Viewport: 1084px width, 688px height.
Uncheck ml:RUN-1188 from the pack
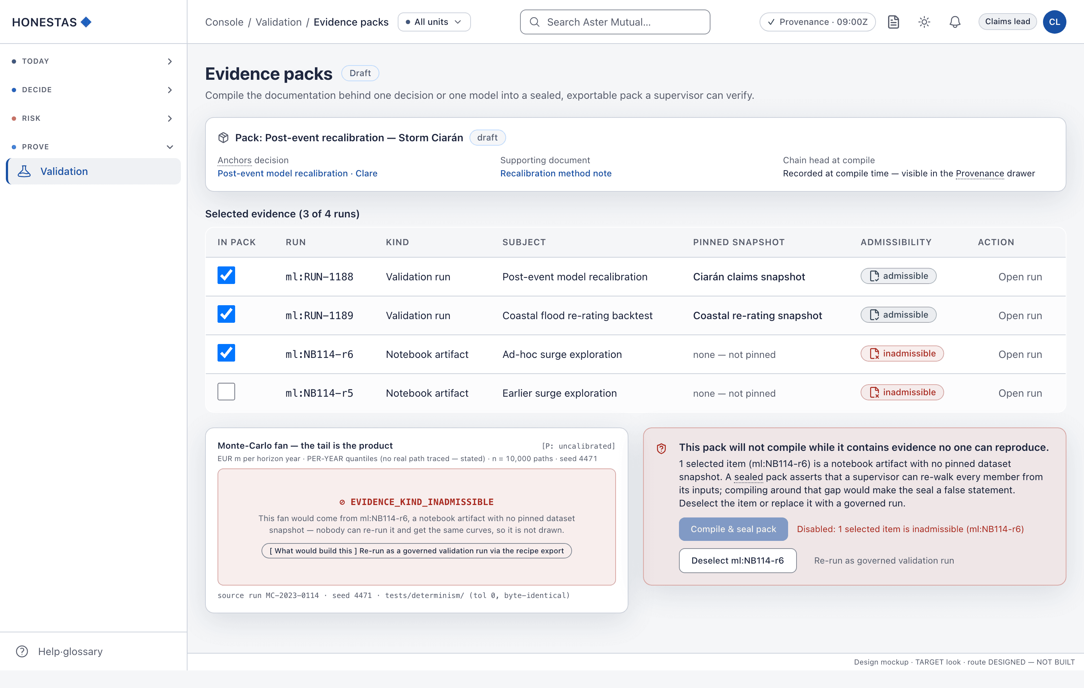coord(226,275)
